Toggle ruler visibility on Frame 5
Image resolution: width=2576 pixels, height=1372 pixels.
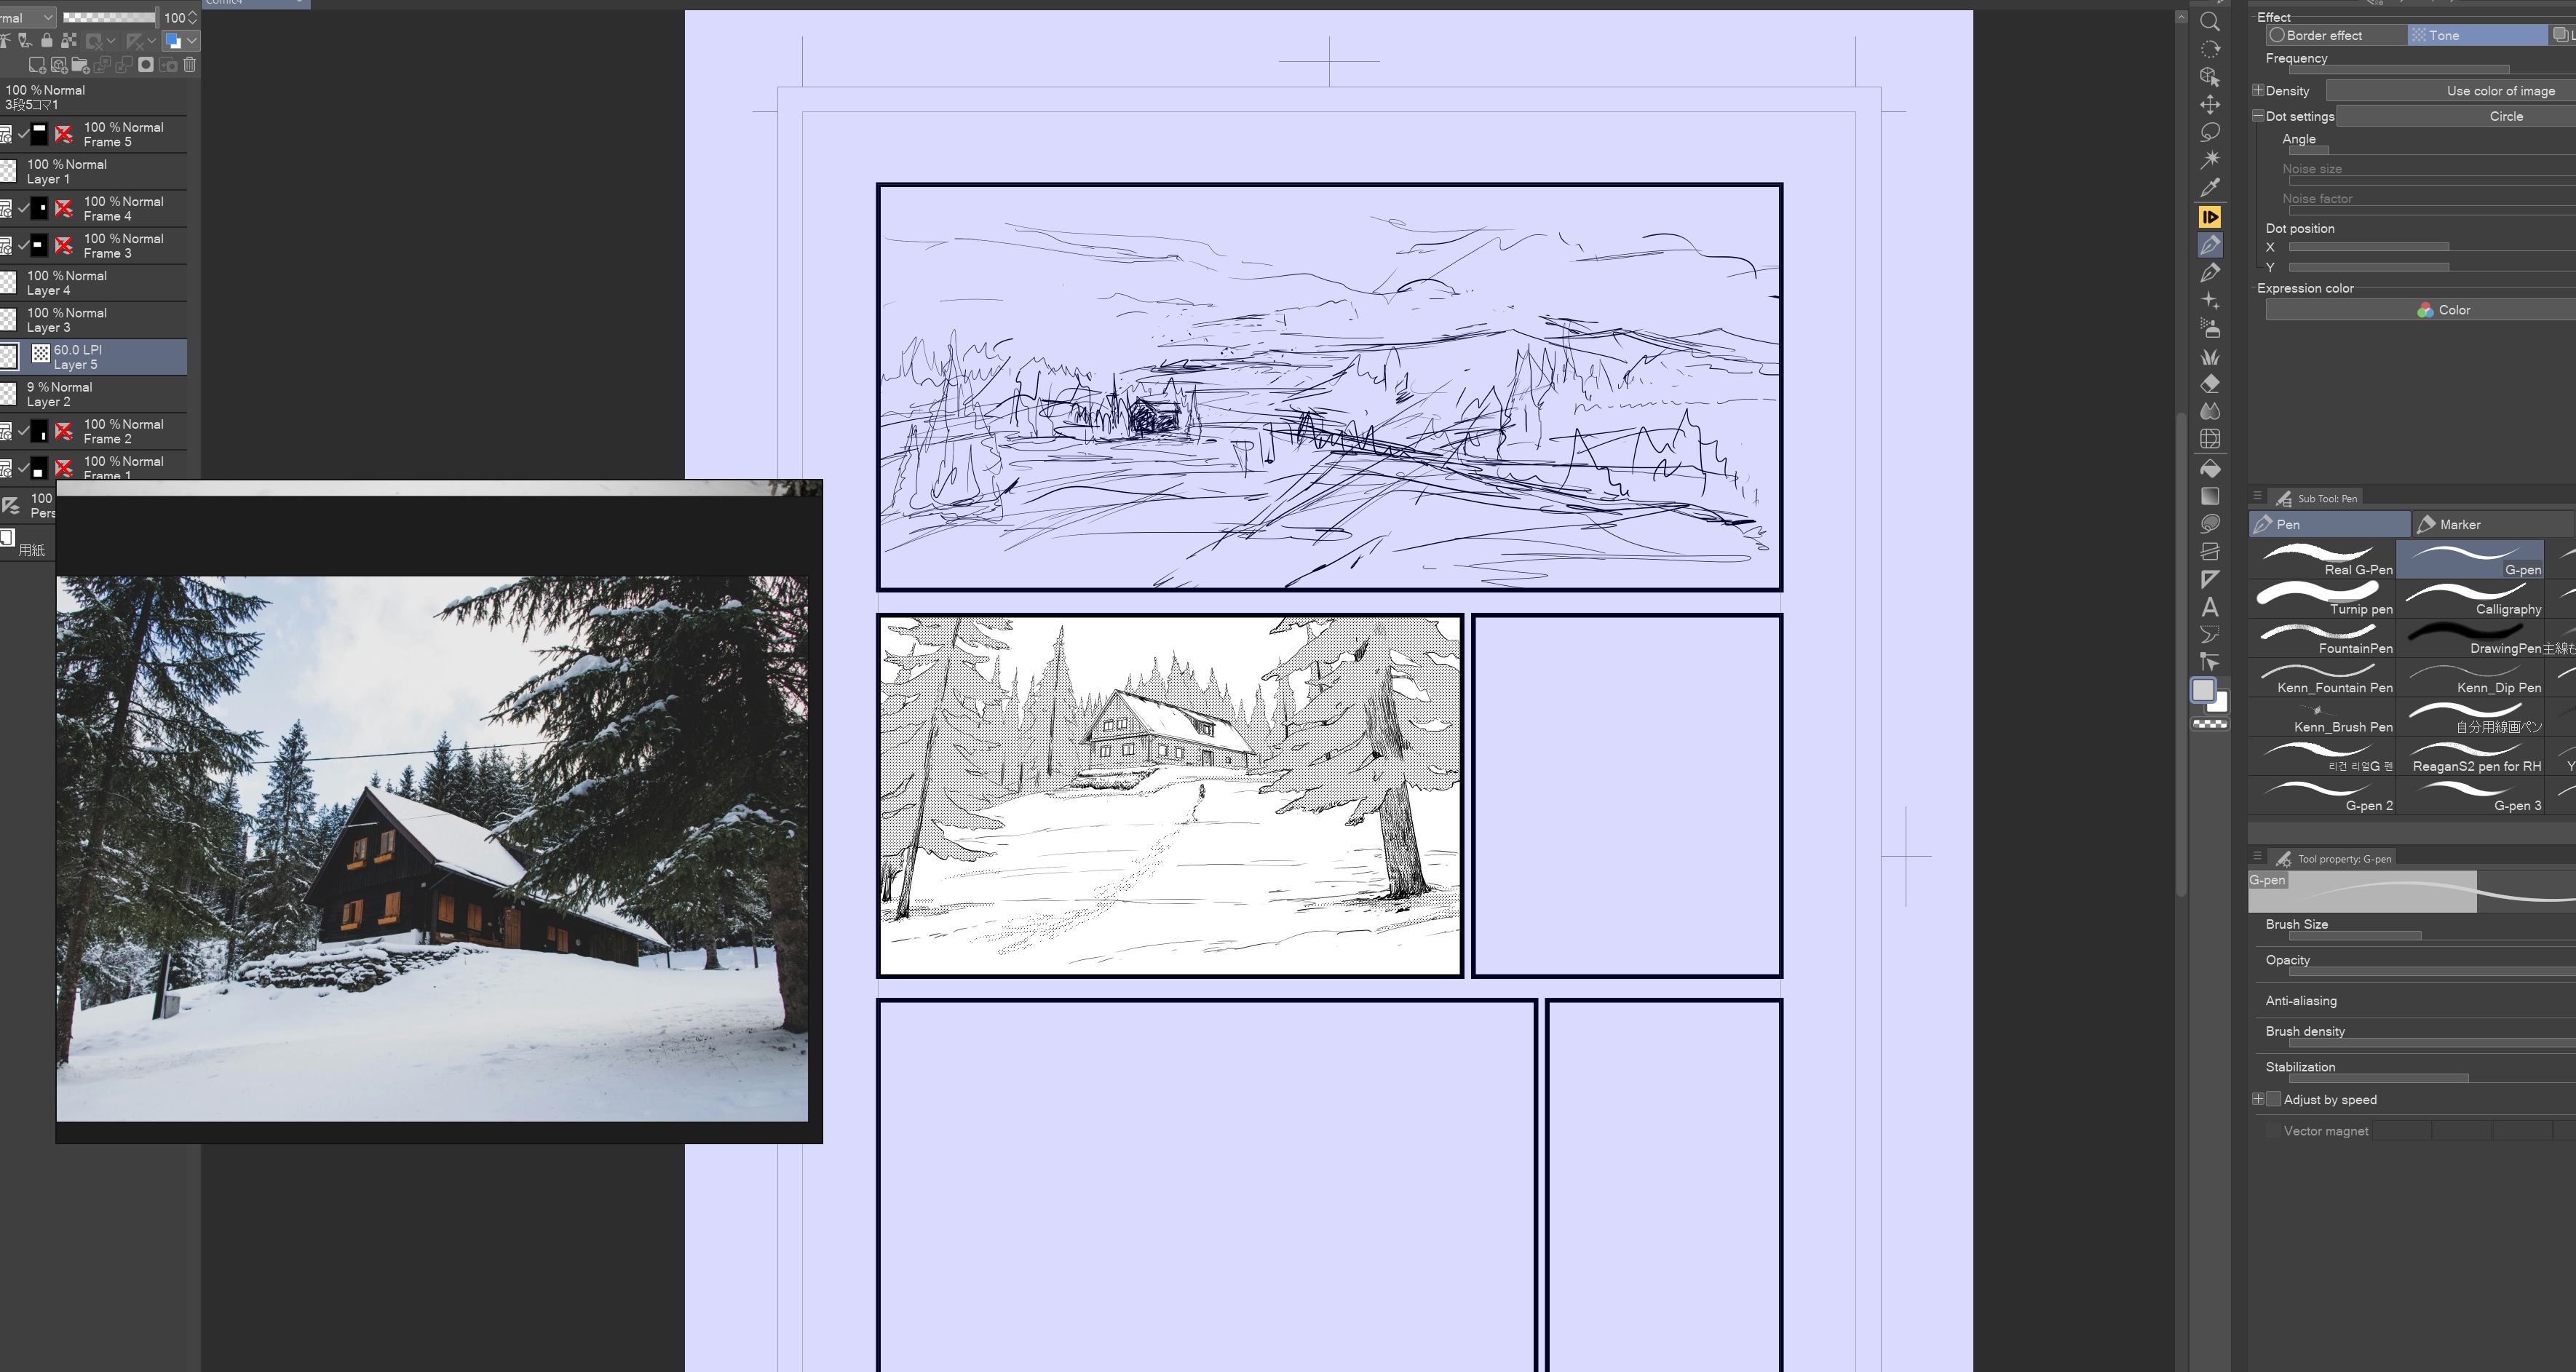[x=64, y=134]
